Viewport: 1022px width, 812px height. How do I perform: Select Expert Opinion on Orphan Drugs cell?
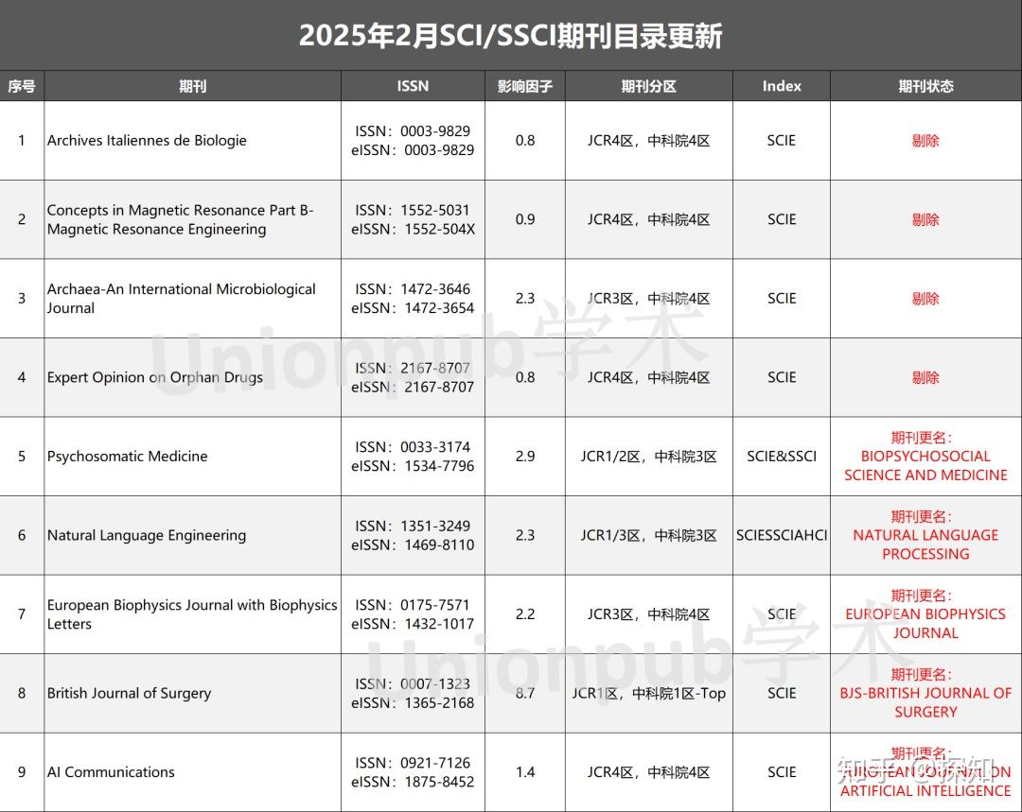coord(193,378)
